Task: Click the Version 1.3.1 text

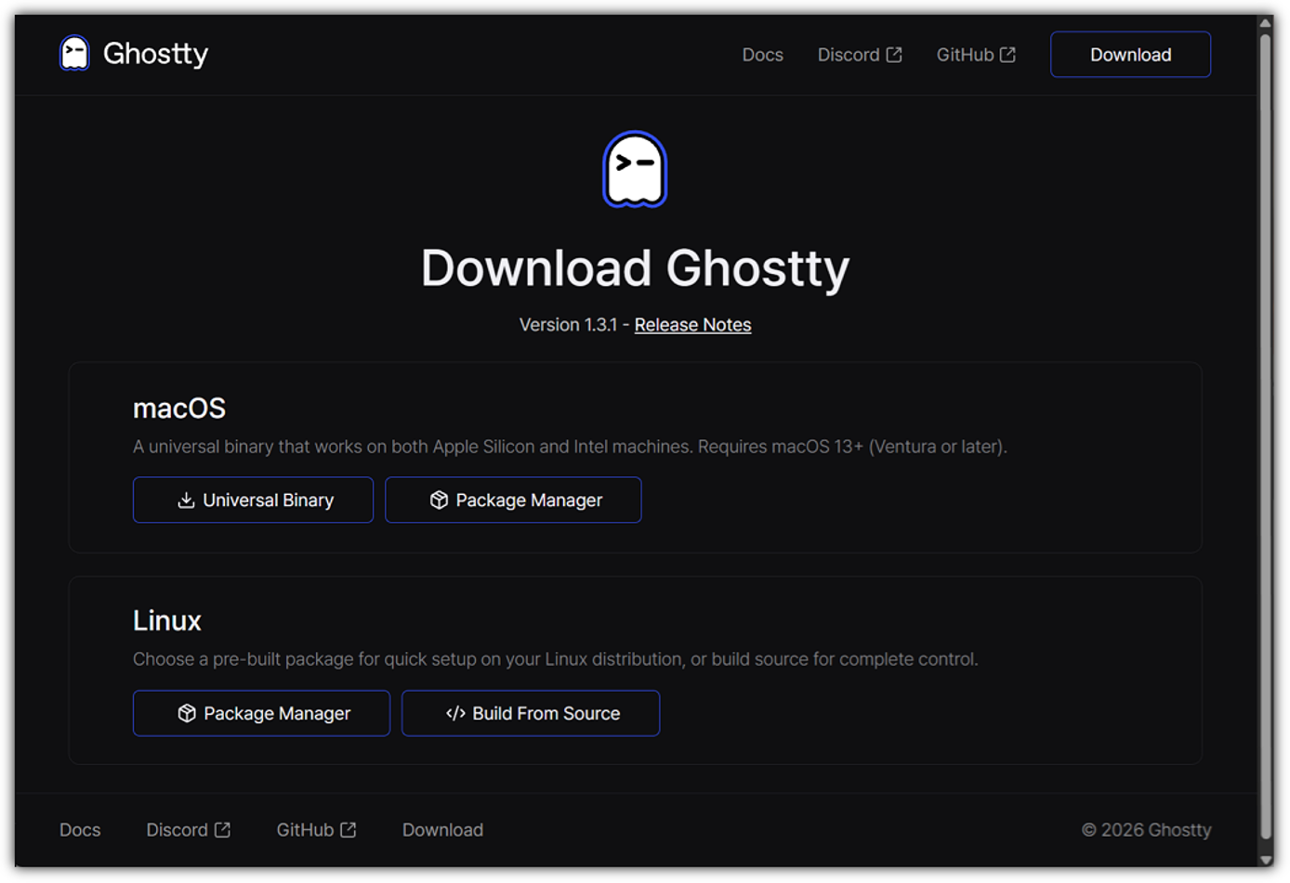Action: 568,325
